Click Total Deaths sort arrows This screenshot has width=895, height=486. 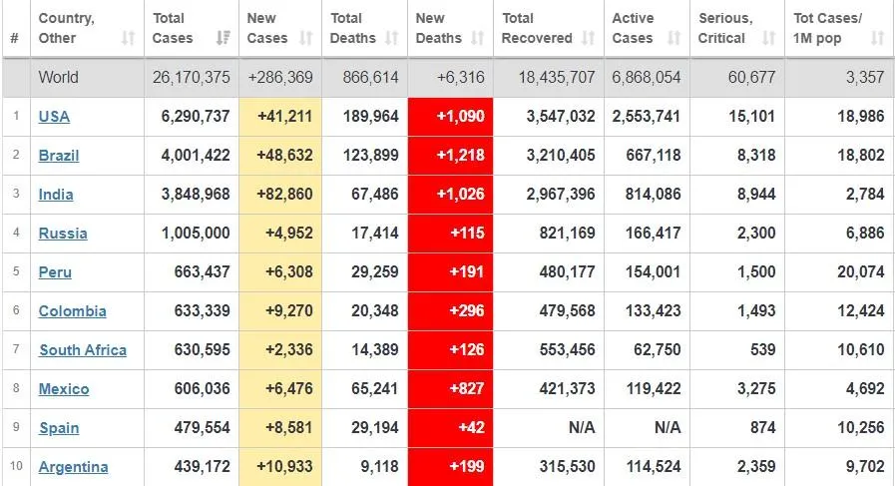pyautogui.click(x=393, y=39)
